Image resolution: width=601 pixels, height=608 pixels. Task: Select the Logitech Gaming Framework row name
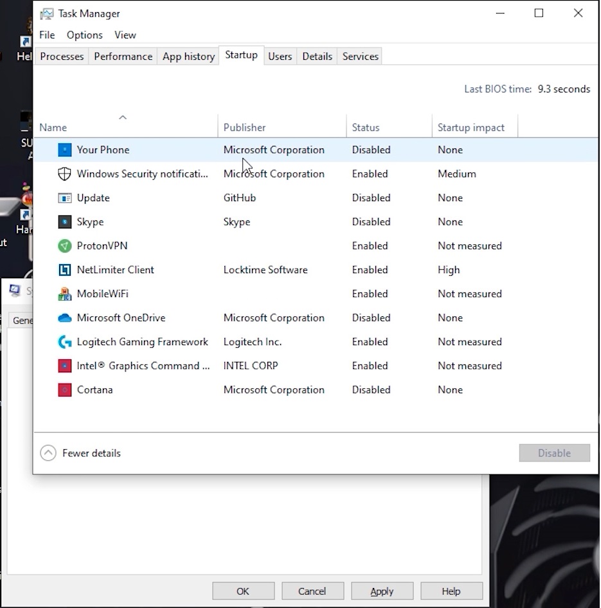pyautogui.click(x=142, y=342)
